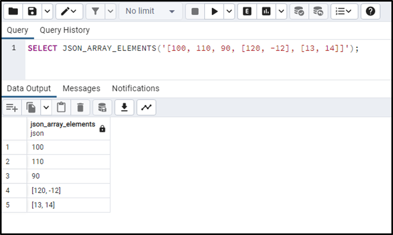
Task: Switch to the Query History tab
Action: click(64, 30)
